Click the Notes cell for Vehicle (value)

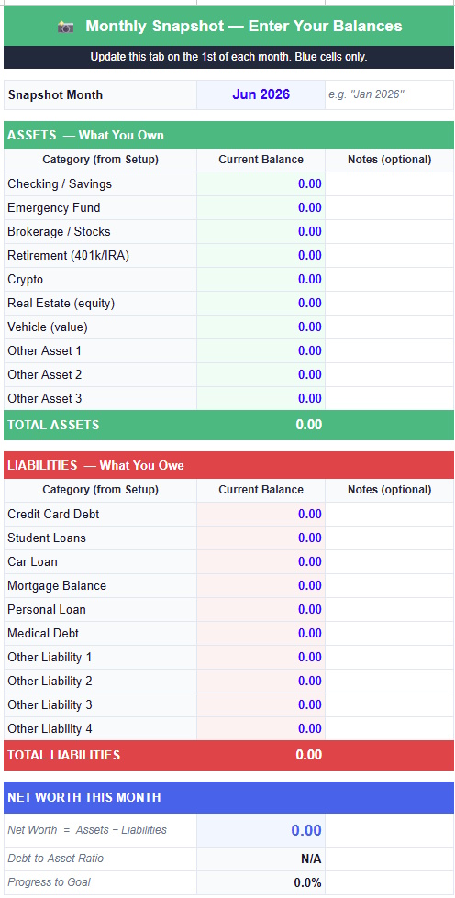(390, 327)
